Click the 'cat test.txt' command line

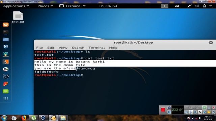coord(74,58)
